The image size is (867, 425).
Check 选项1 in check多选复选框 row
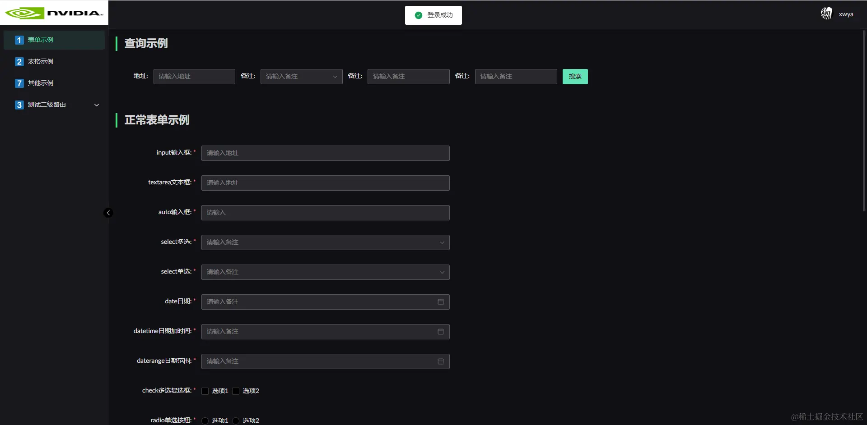point(205,391)
